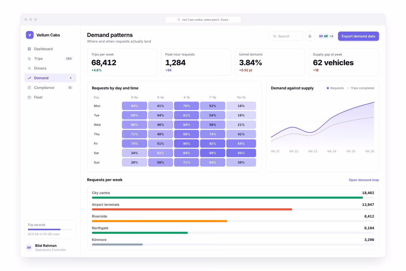Click the MF avatar in header

click(x=326, y=36)
